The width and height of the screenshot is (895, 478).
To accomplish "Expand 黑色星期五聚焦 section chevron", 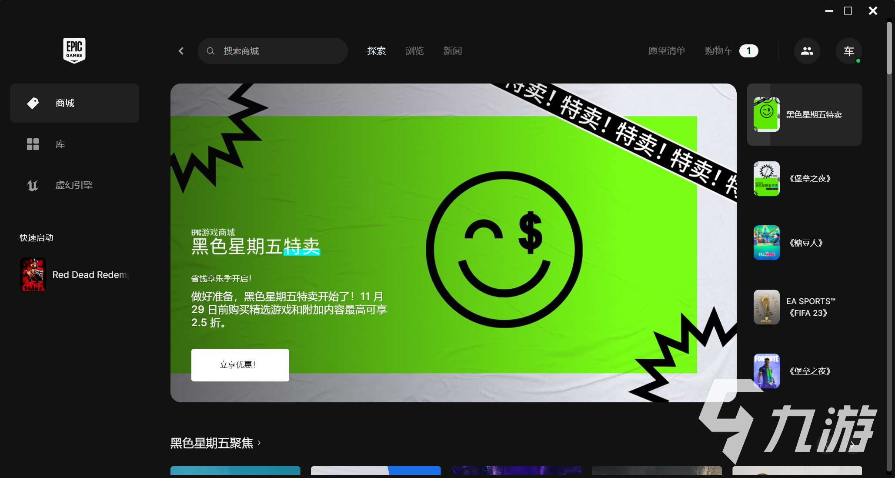I will click(259, 443).
